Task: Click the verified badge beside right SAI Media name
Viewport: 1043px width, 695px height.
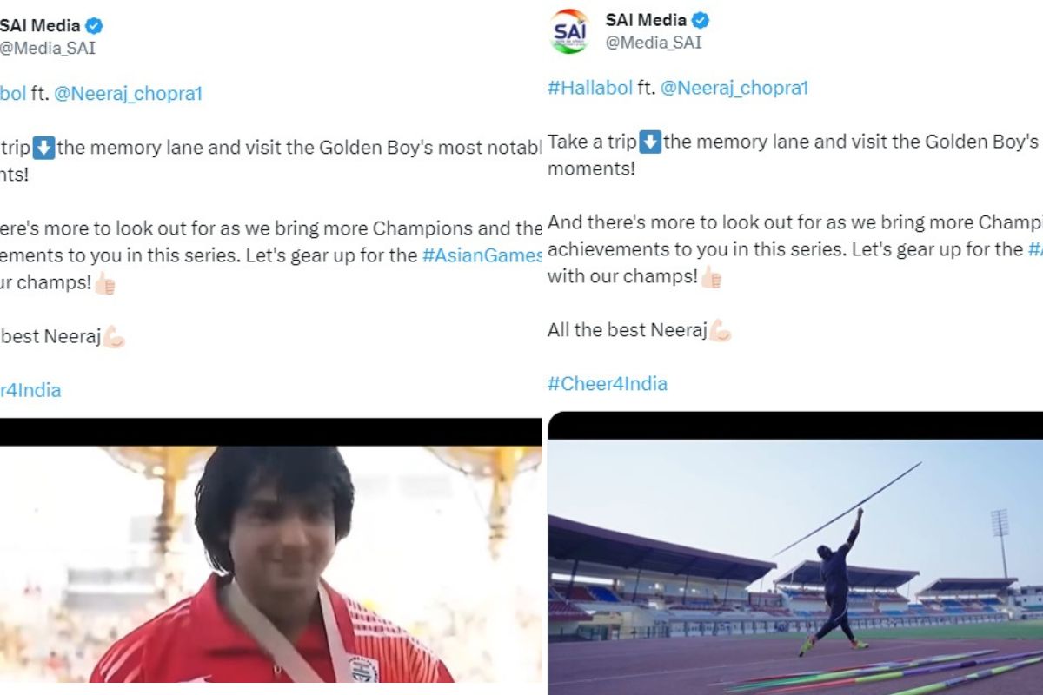Action: (701, 20)
